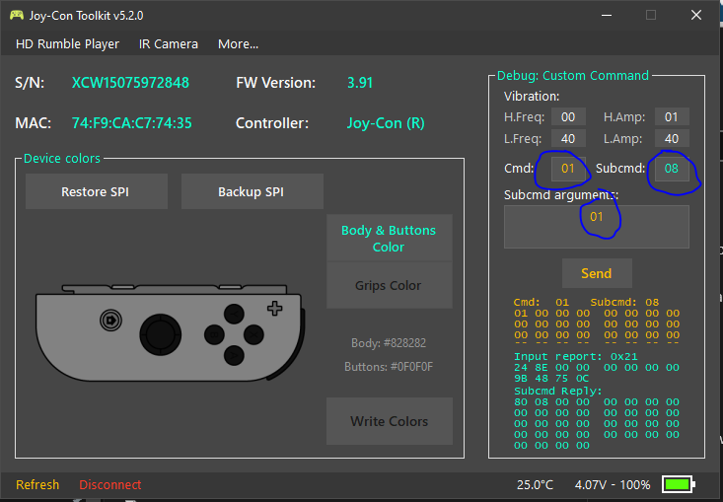This screenshot has height=502, width=723.
Task: Click the Input report: 0x21 line
Action: 576,356
